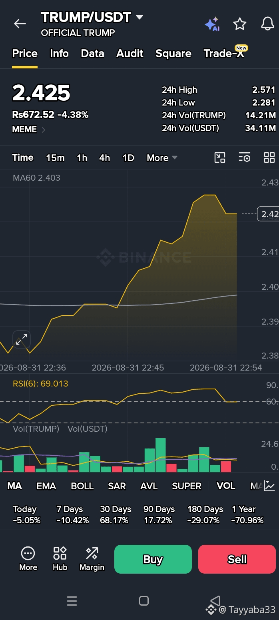Expand the MEME category chevron
Image resolution: width=279 pixels, height=620 pixels.
pyautogui.click(x=43, y=130)
